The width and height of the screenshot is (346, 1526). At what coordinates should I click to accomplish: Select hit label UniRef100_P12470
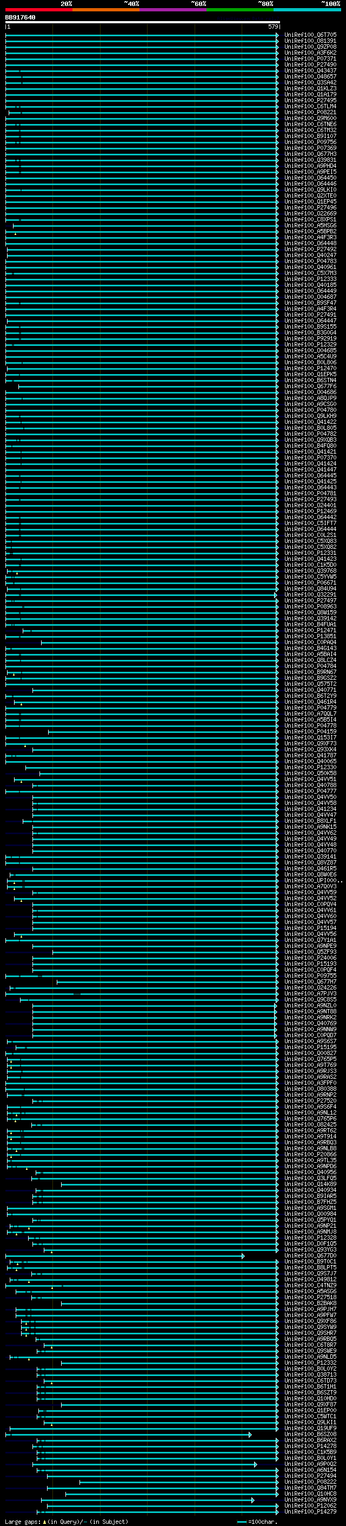(310, 369)
